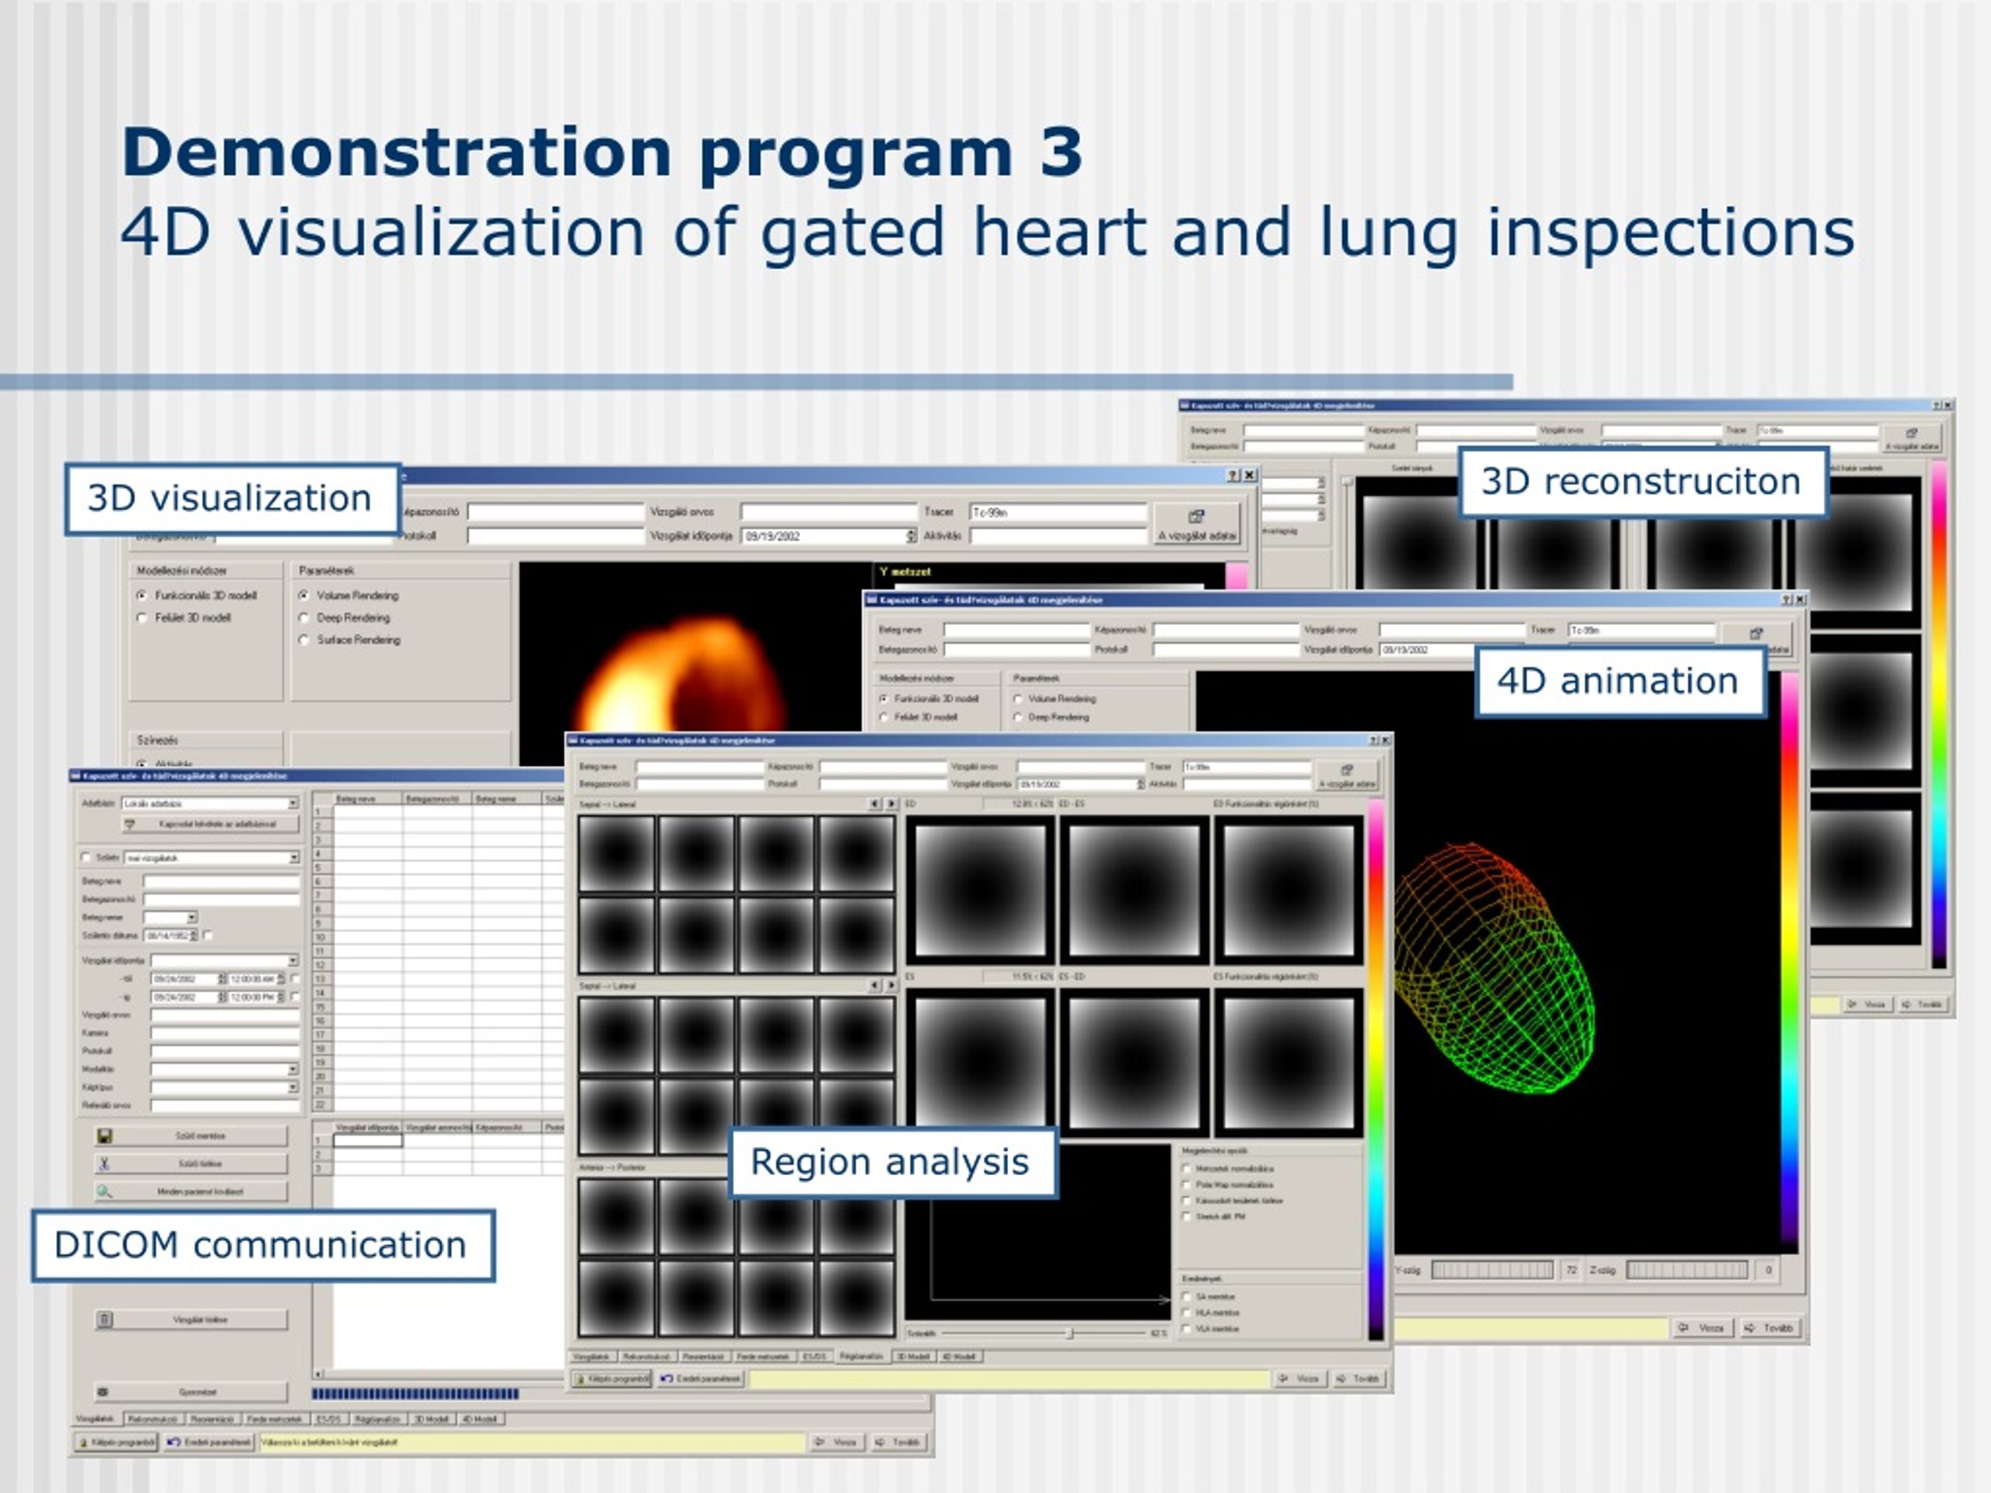
Task: Click A vizsgálat adatai icon in 3D visualization window
Action: pos(1196,516)
